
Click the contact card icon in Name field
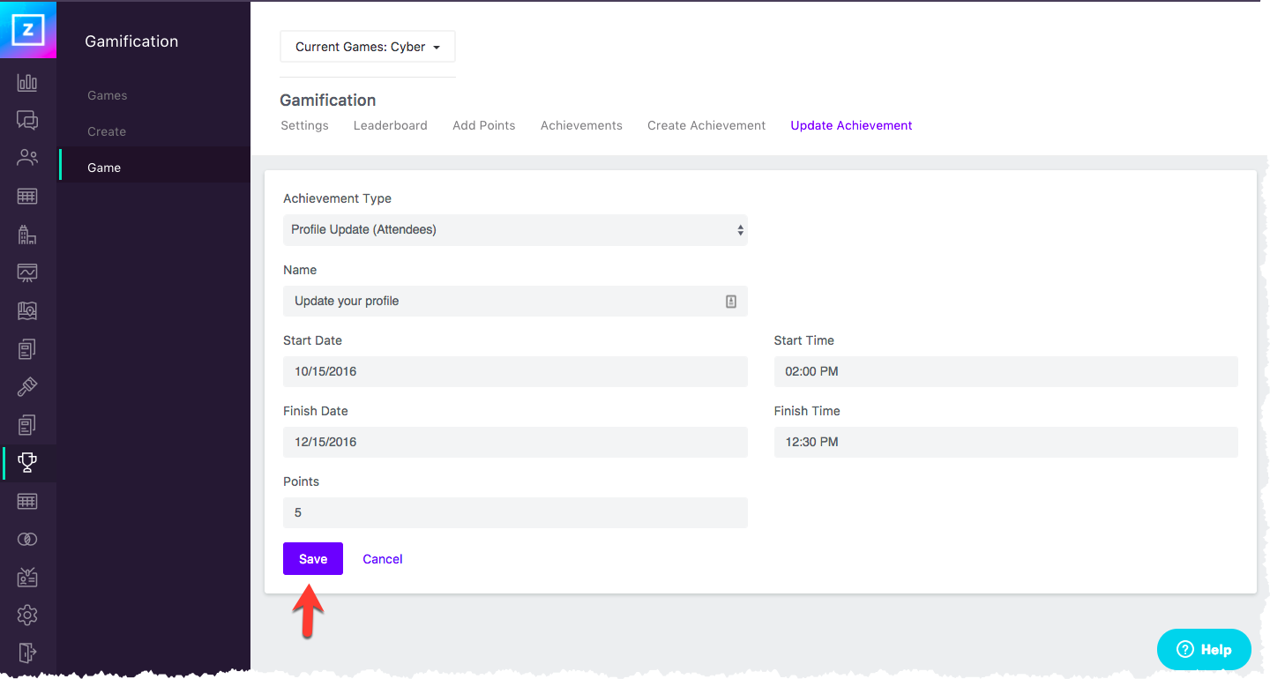pyautogui.click(x=730, y=302)
